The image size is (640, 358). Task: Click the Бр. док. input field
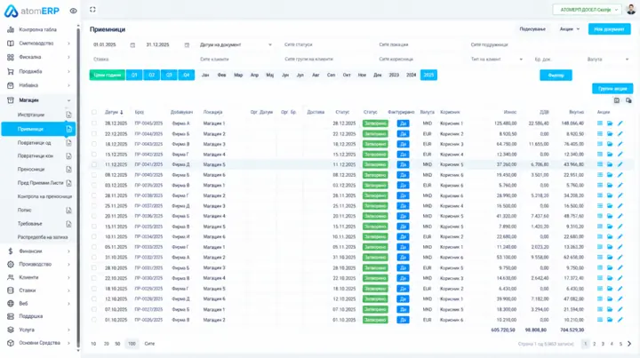click(556, 60)
